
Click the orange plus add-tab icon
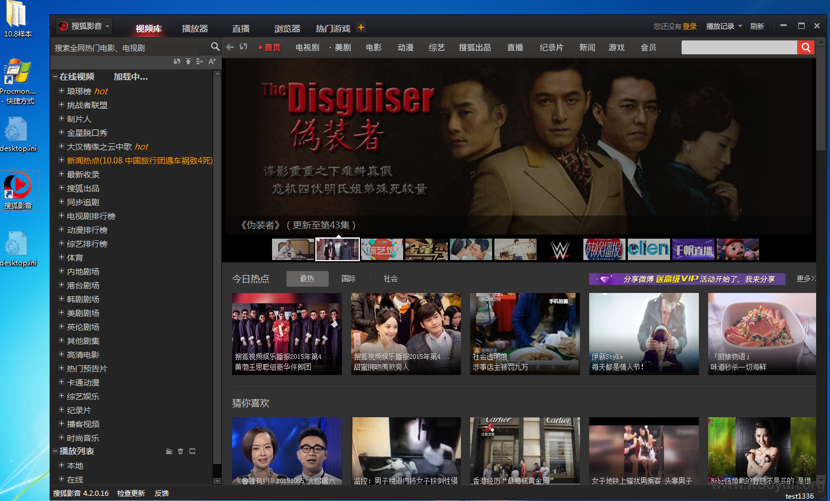click(x=361, y=27)
